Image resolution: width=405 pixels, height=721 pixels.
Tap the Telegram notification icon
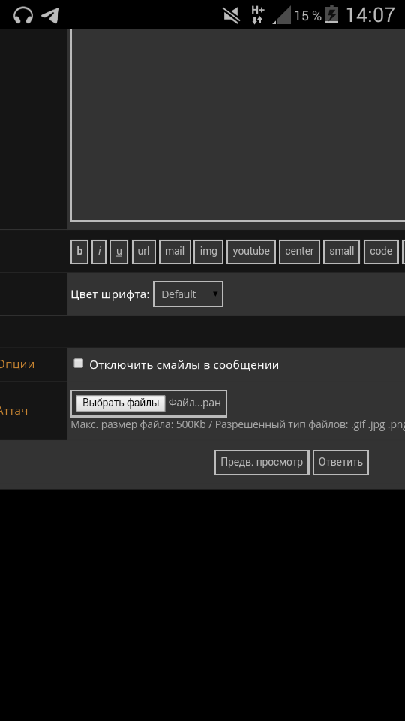[x=50, y=15]
